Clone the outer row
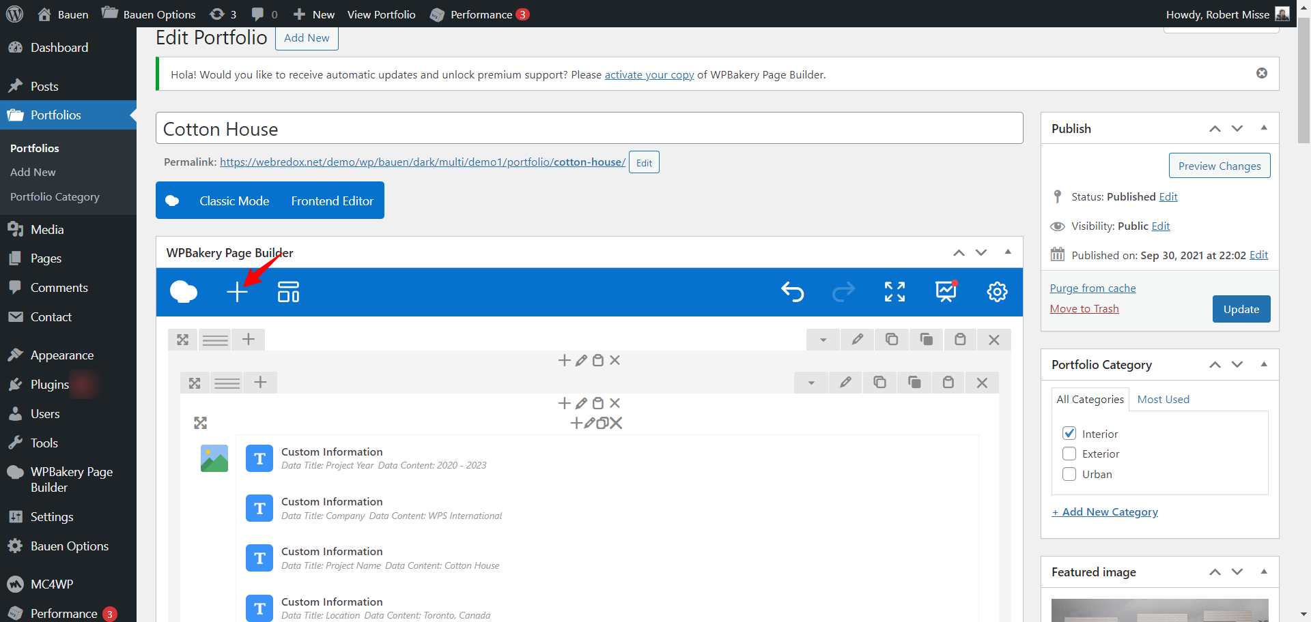Screen dimensions: 1311x622 point(926,339)
